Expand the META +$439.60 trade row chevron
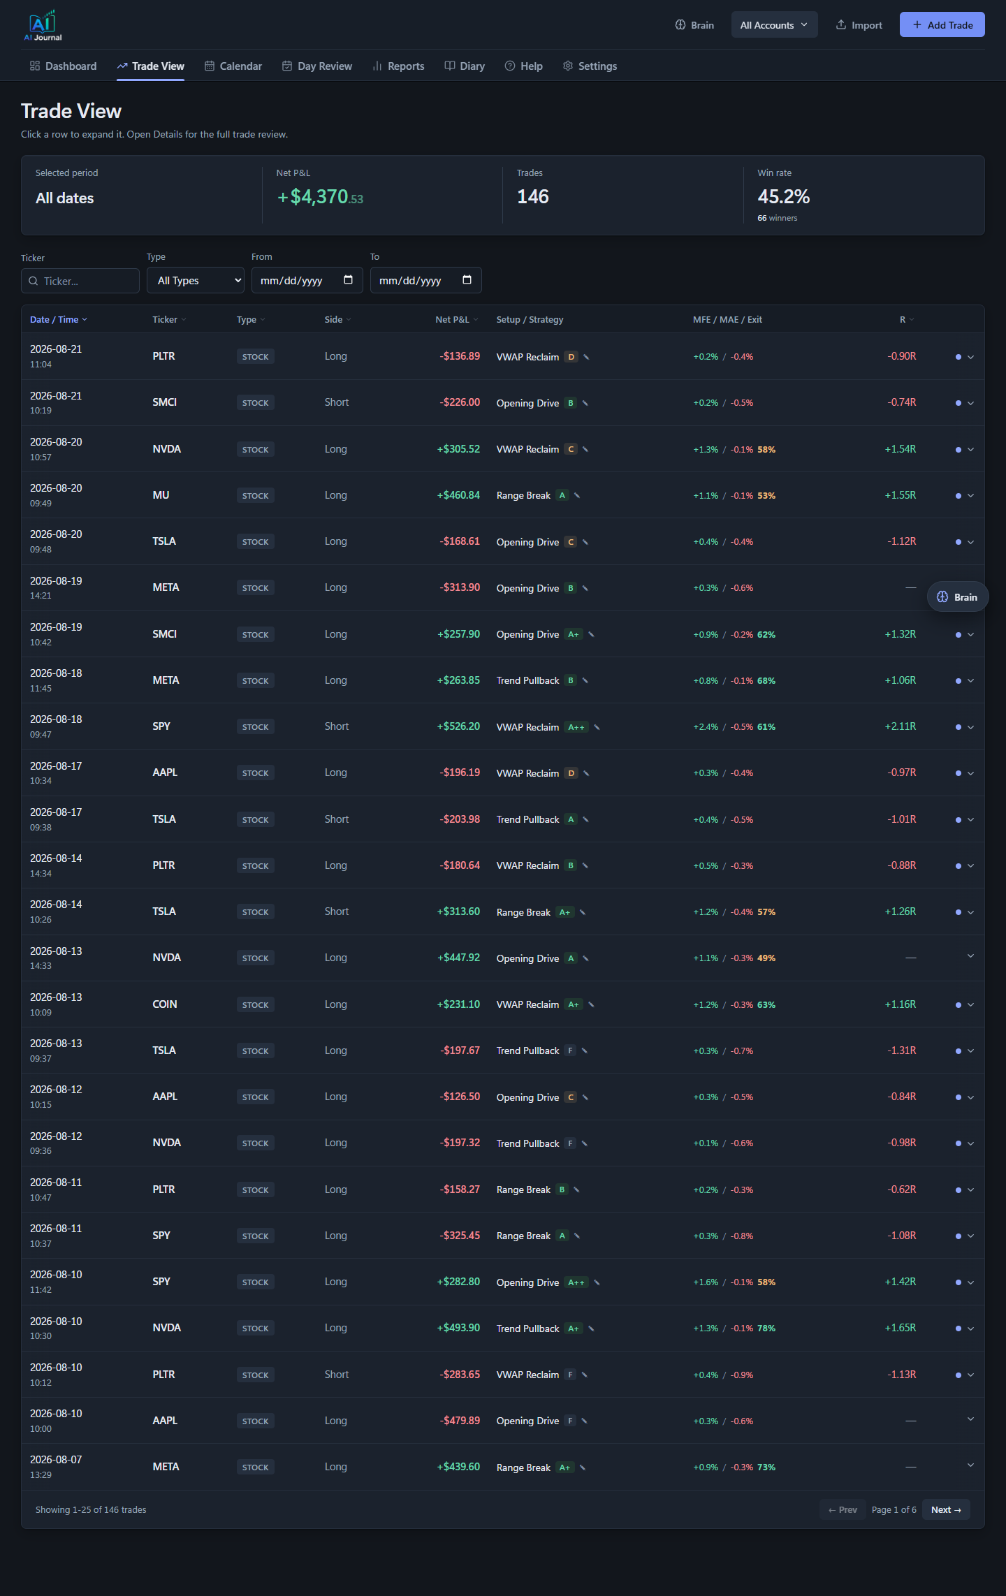This screenshot has width=1006, height=1596. click(970, 1465)
